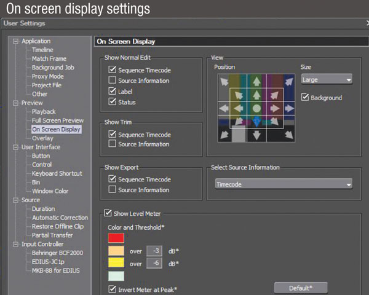Select inner bottom-right arrow in Position grid
Viewport: 369px width, 295px height.
(274, 121)
